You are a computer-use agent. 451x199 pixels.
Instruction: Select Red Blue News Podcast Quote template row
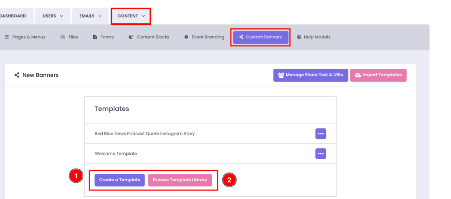pos(144,134)
